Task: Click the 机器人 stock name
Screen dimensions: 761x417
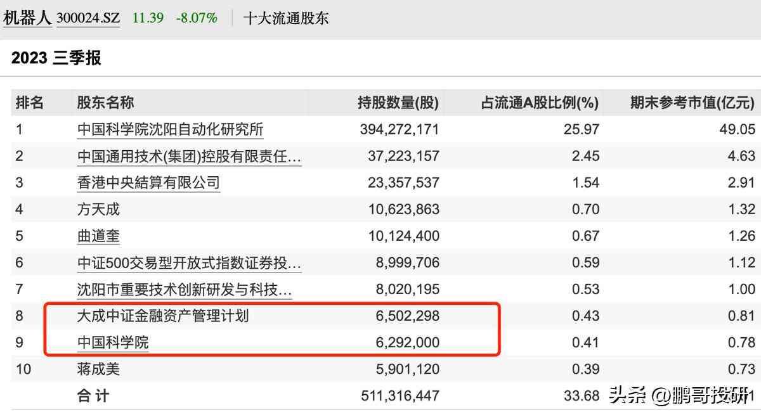Action: point(27,18)
